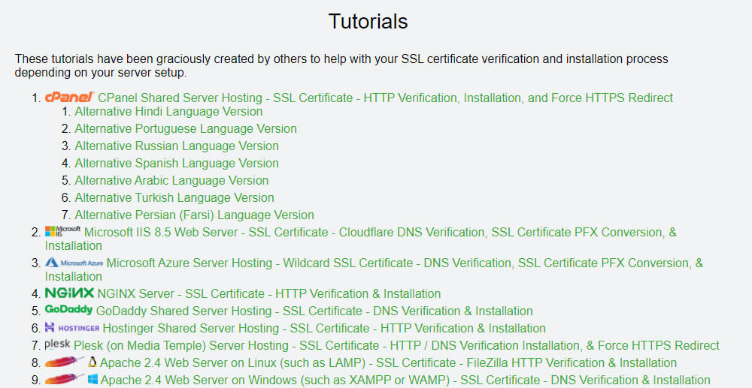Open the Hostinger Shared Server Hosting tutorial
752x388 pixels.
[x=324, y=328]
